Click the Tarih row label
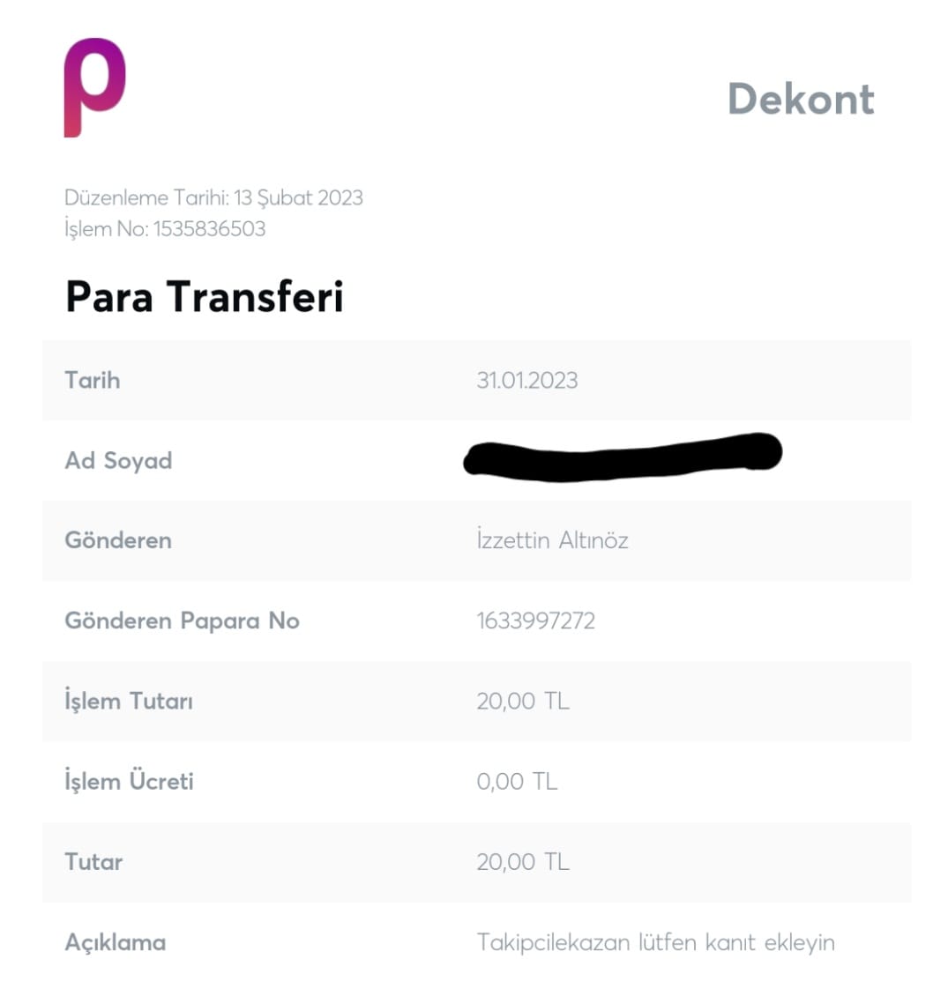 [x=93, y=381]
